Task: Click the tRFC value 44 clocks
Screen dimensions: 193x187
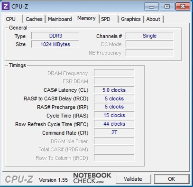Action: click(x=114, y=124)
